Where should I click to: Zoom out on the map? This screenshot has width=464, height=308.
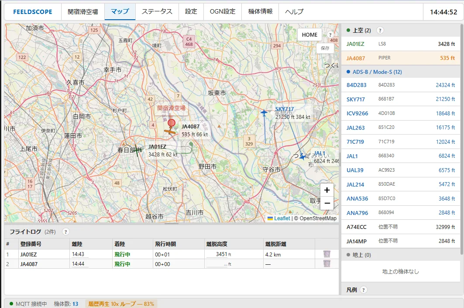click(x=327, y=203)
